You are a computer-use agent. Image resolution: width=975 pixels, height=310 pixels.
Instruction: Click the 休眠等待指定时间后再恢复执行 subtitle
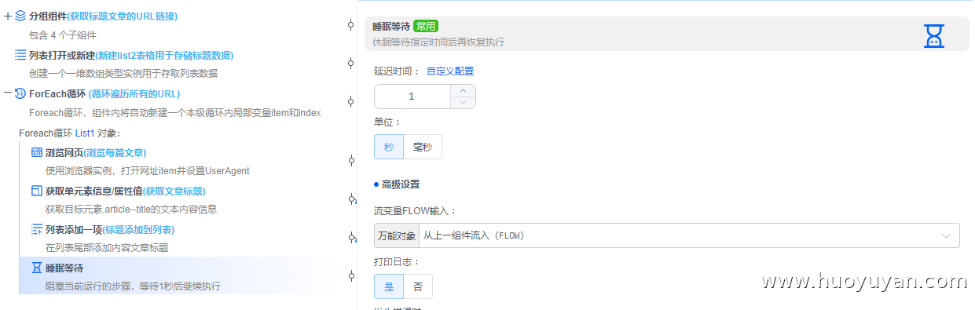(x=438, y=42)
